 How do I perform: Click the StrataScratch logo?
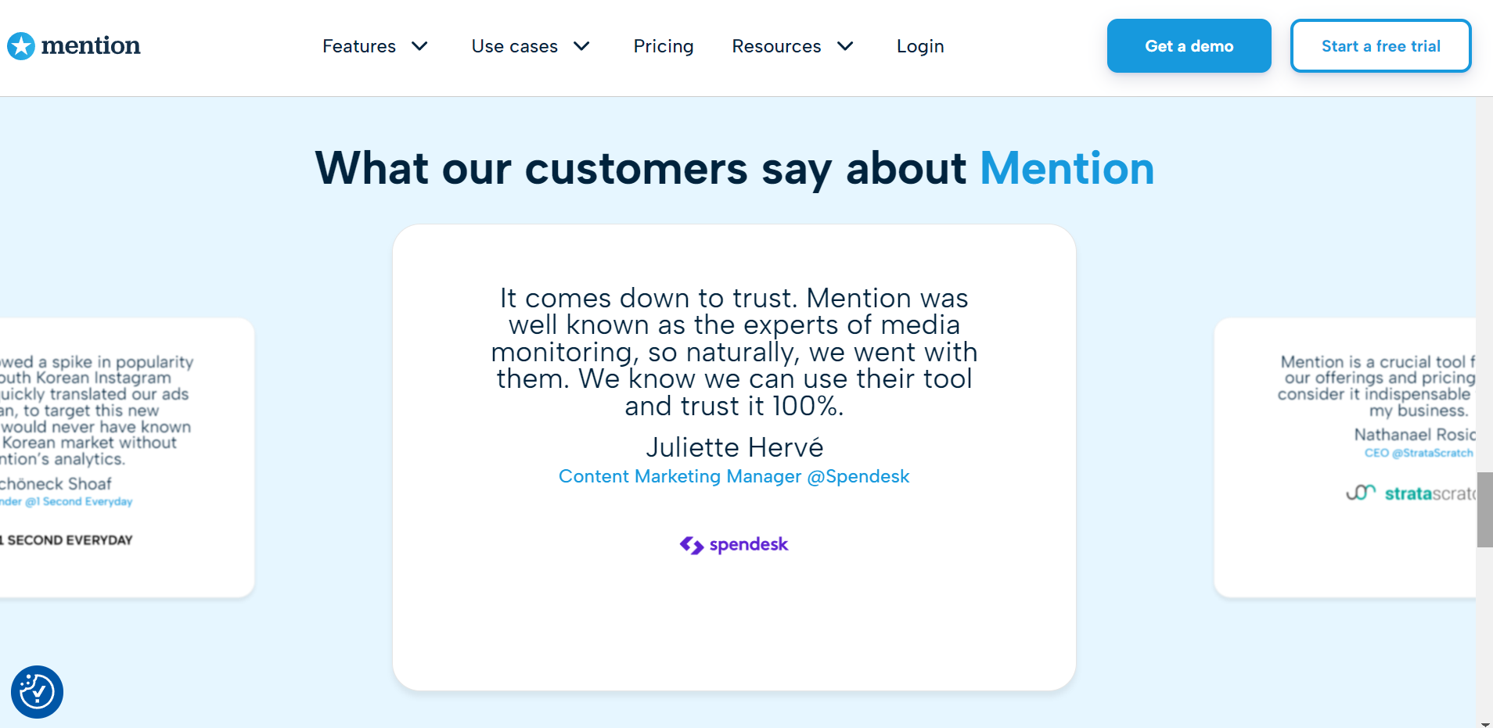[1410, 493]
